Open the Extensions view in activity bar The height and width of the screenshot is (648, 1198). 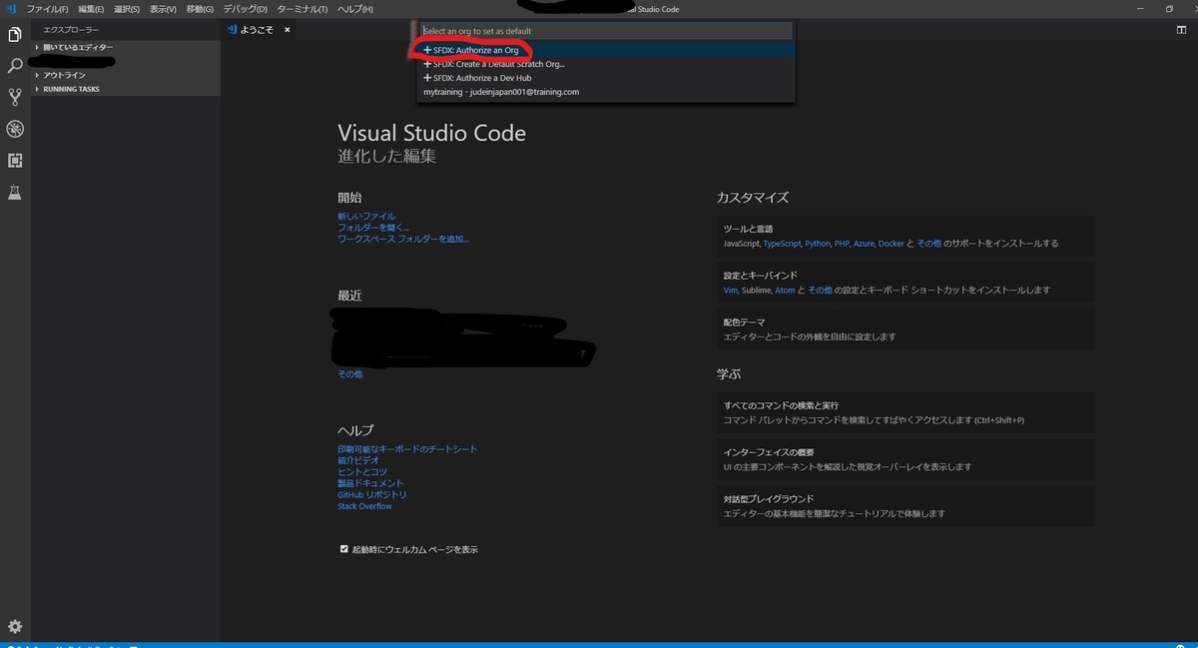15,160
